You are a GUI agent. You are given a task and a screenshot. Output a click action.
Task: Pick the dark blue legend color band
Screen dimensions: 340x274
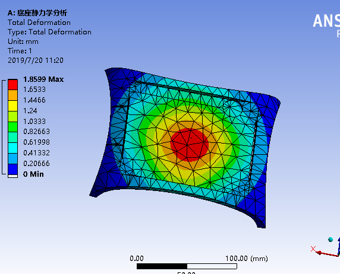[13, 169]
